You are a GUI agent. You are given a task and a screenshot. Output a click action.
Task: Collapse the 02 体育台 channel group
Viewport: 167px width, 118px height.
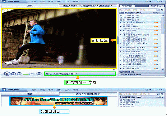(121, 20)
